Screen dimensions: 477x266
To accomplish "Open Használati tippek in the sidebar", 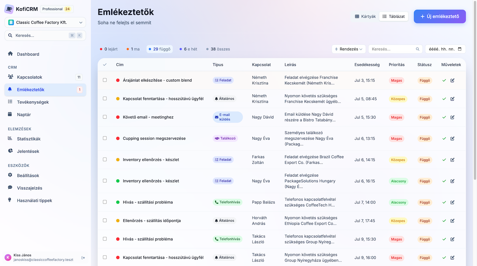I will 45,201.
